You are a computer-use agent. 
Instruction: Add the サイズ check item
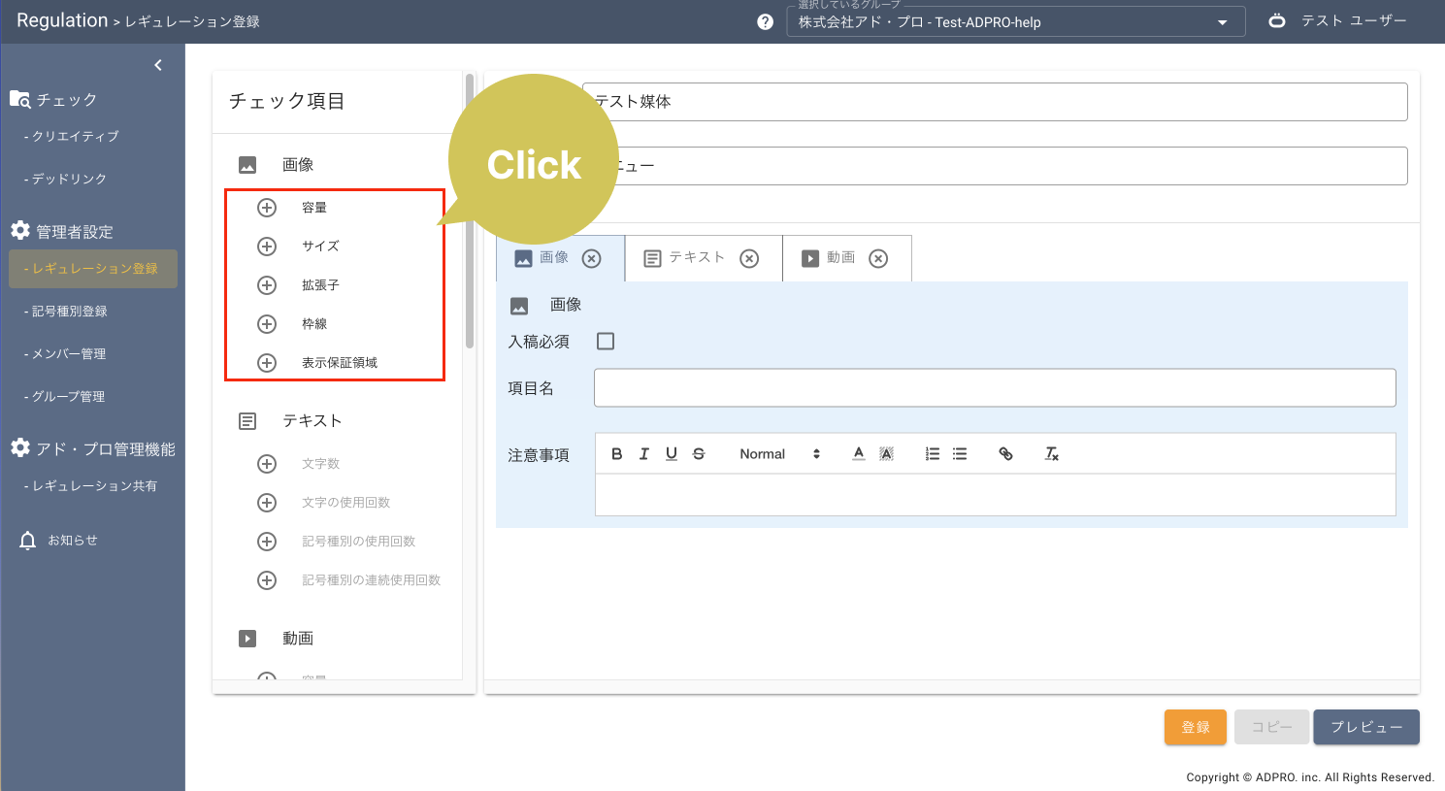(x=267, y=247)
